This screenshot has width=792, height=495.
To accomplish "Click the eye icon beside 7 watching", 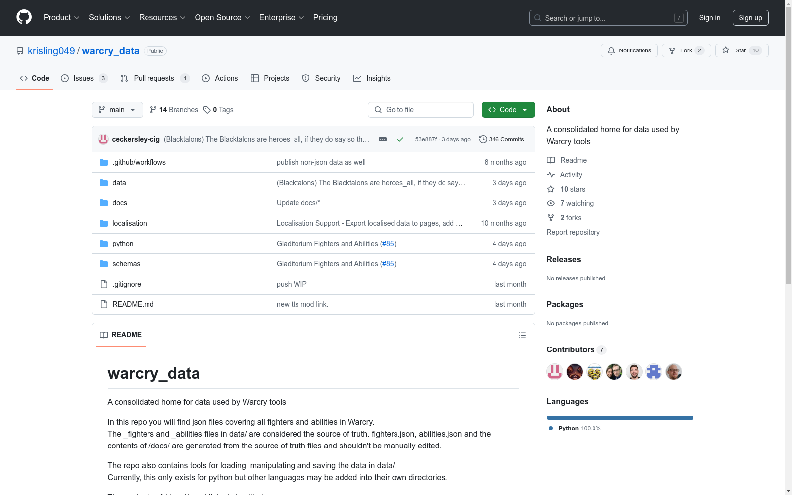I will (551, 203).
